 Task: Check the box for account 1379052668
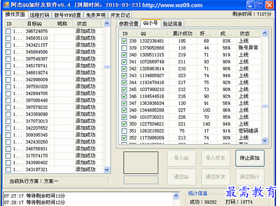(124, 48)
